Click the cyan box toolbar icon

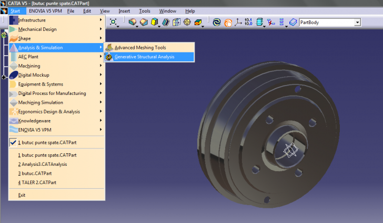pyautogui.click(x=259, y=22)
